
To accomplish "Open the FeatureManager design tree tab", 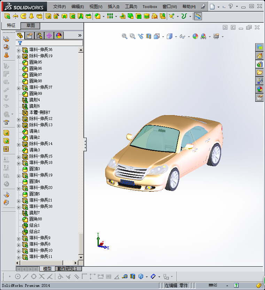I will pyautogui.click(x=20, y=36).
